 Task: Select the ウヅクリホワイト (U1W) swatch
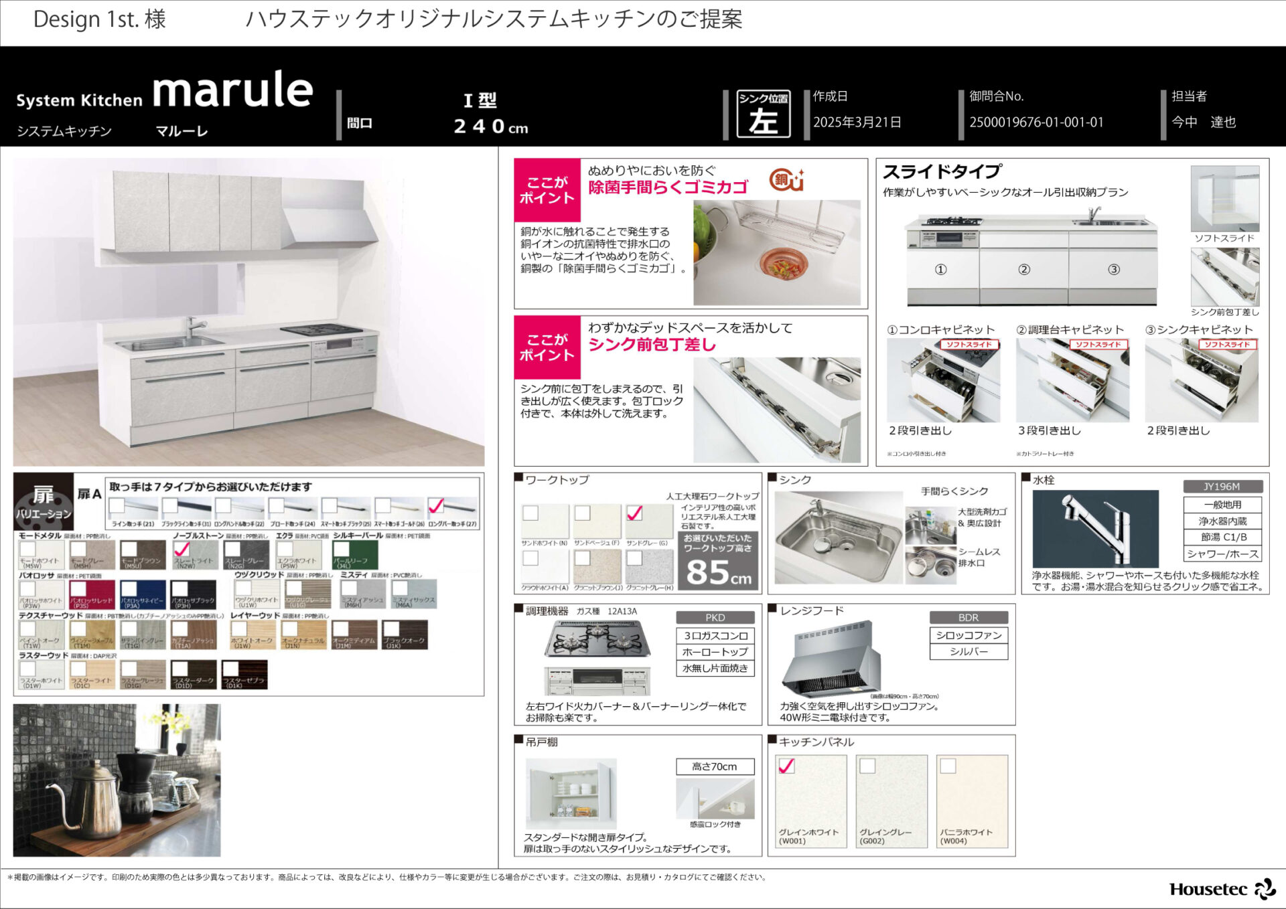257,594
